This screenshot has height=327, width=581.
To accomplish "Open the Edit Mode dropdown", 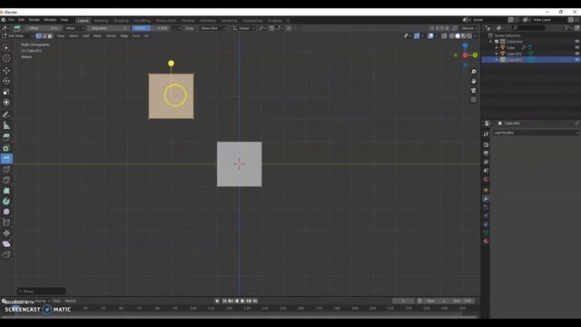I will pyautogui.click(x=17, y=36).
